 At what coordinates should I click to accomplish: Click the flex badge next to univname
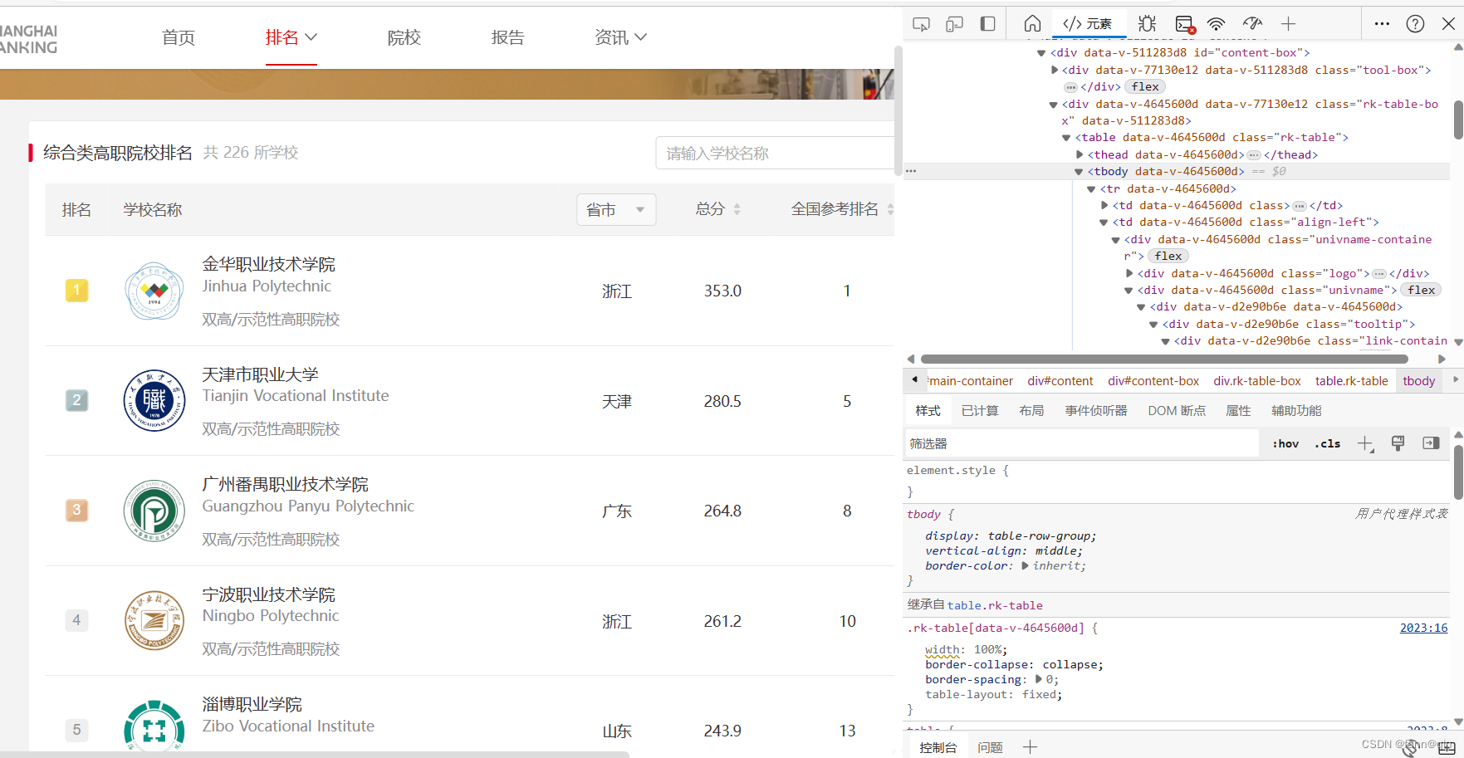pos(1422,290)
